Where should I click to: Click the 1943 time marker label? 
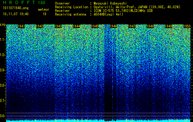[58, 26]
